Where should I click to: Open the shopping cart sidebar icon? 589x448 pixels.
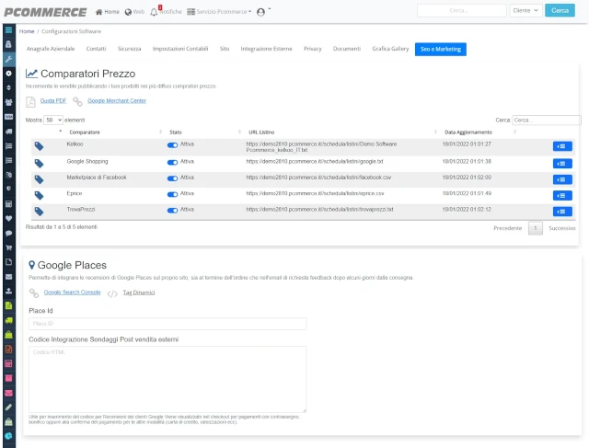pyautogui.click(x=8, y=247)
